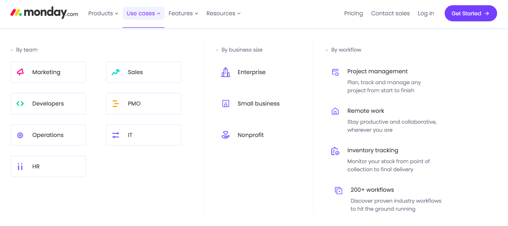Expand the Products dropdown menu
Viewport: 508px width, 226px height.
coord(103,13)
